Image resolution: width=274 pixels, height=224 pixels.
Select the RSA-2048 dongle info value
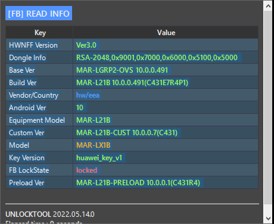(157, 58)
